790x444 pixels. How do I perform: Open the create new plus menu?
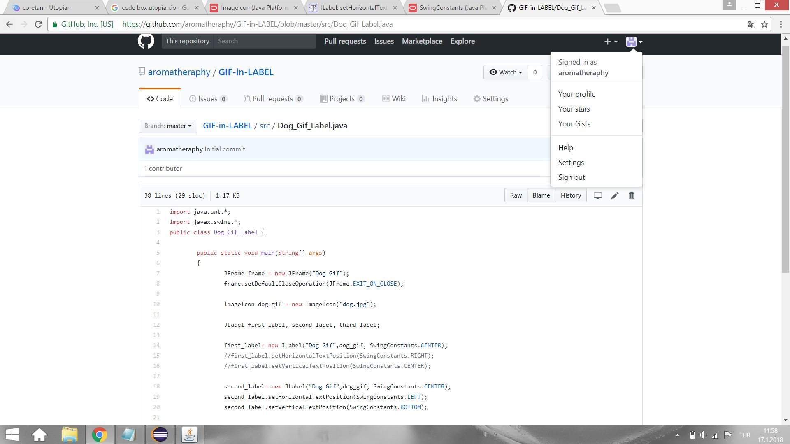611,42
